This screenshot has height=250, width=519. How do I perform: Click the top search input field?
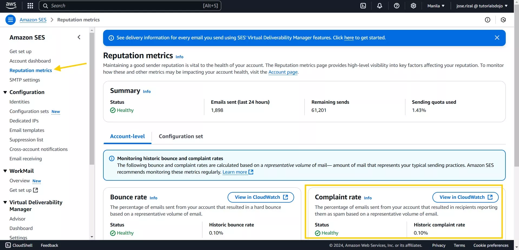[130, 6]
